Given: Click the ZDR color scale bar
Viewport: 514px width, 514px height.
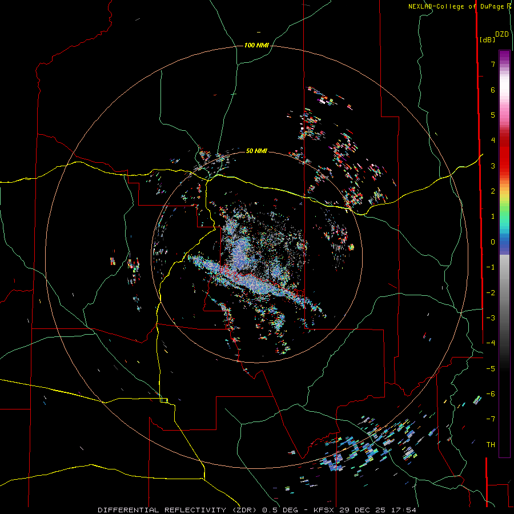Looking at the screenshot, I should click(504, 254).
